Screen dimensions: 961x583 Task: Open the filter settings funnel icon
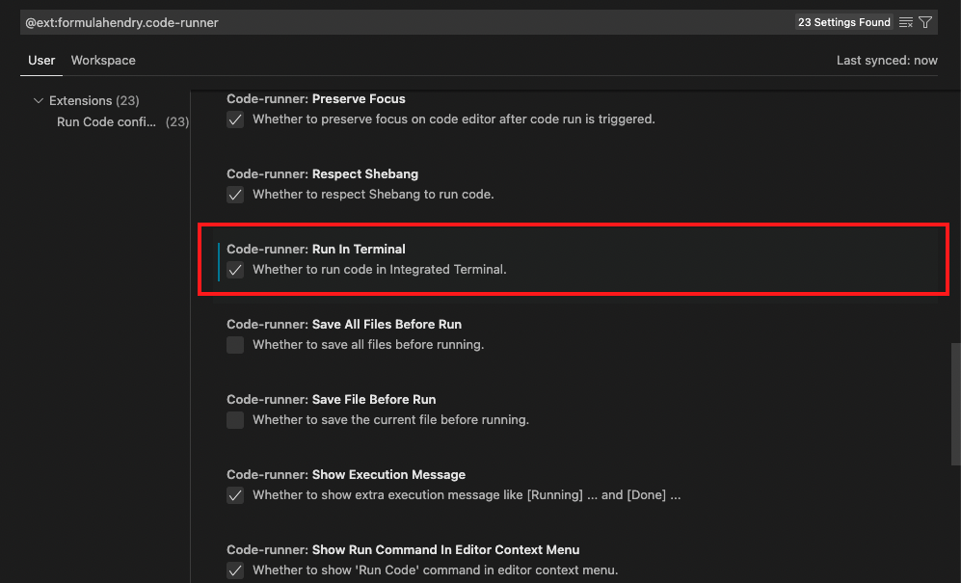point(925,23)
